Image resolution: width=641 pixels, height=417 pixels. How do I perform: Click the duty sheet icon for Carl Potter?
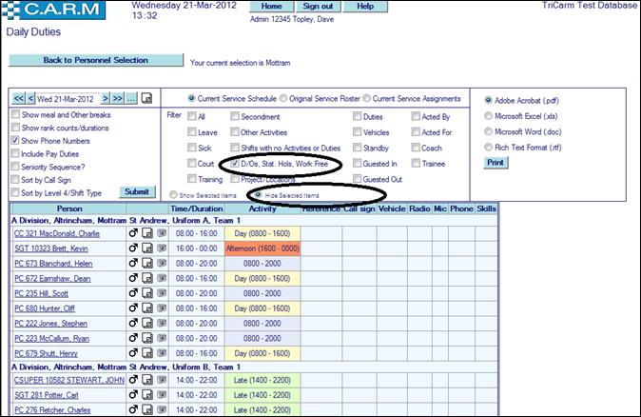coord(147,395)
